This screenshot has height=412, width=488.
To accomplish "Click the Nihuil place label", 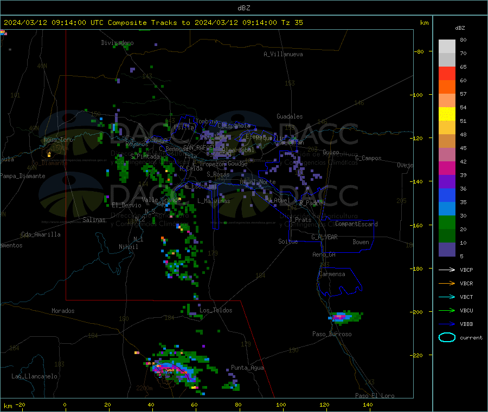I will (128, 247).
